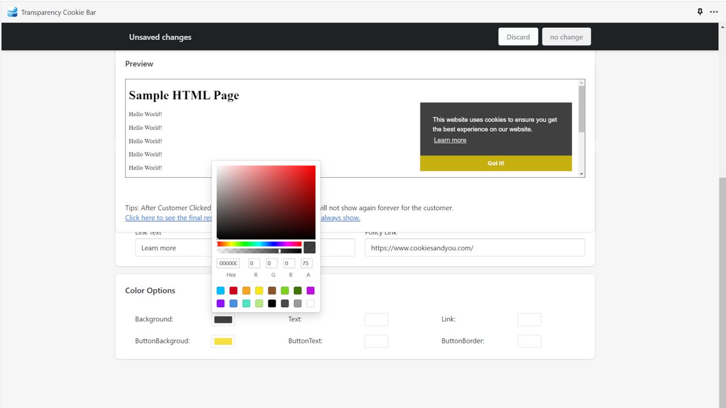
Task: Click the 'no change' button
Action: coord(567,37)
